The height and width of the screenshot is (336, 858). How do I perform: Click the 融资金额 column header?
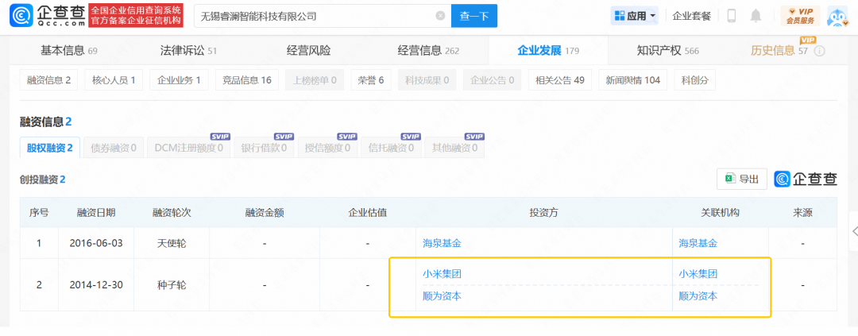click(265, 212)
